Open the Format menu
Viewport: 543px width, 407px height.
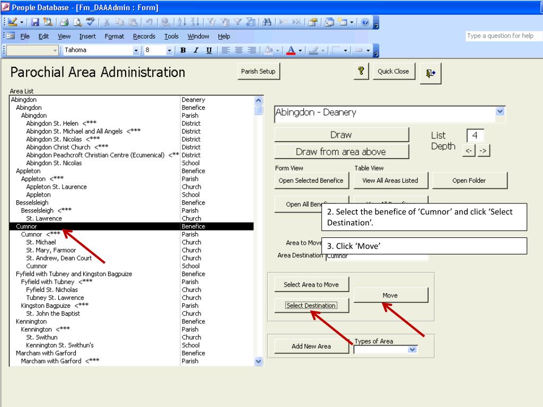(x=115, y=37)
